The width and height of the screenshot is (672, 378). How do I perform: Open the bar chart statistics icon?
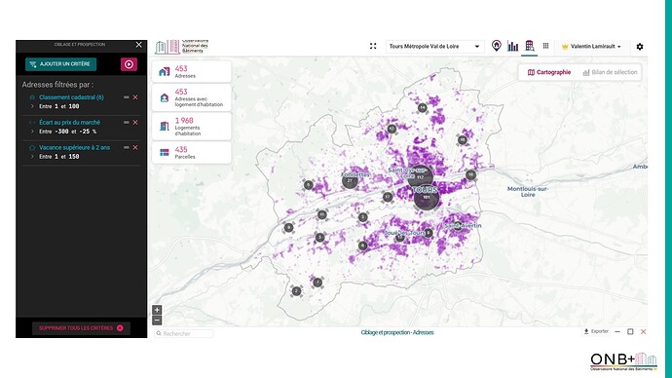click(512, 46)
